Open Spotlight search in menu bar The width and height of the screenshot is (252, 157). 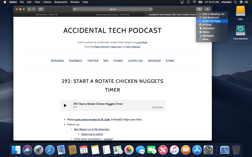coord(235,2)
